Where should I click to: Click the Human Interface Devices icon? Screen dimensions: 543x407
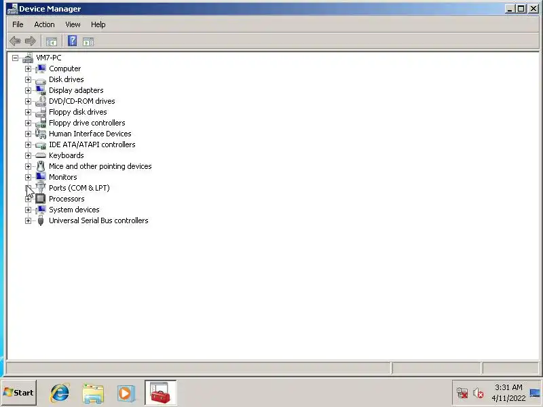click(x=41, y=134)
